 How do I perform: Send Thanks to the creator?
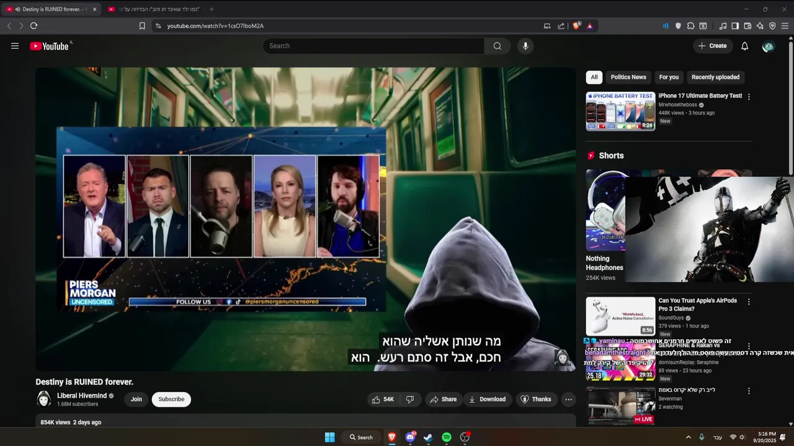click(535, 400)
